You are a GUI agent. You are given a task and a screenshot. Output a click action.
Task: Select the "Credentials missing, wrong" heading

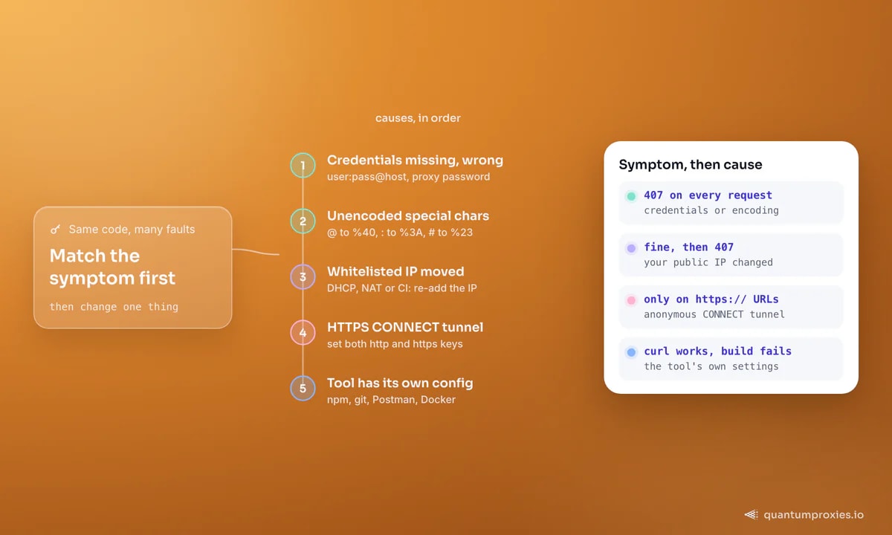pyautogui.click(x=415, y=160)
